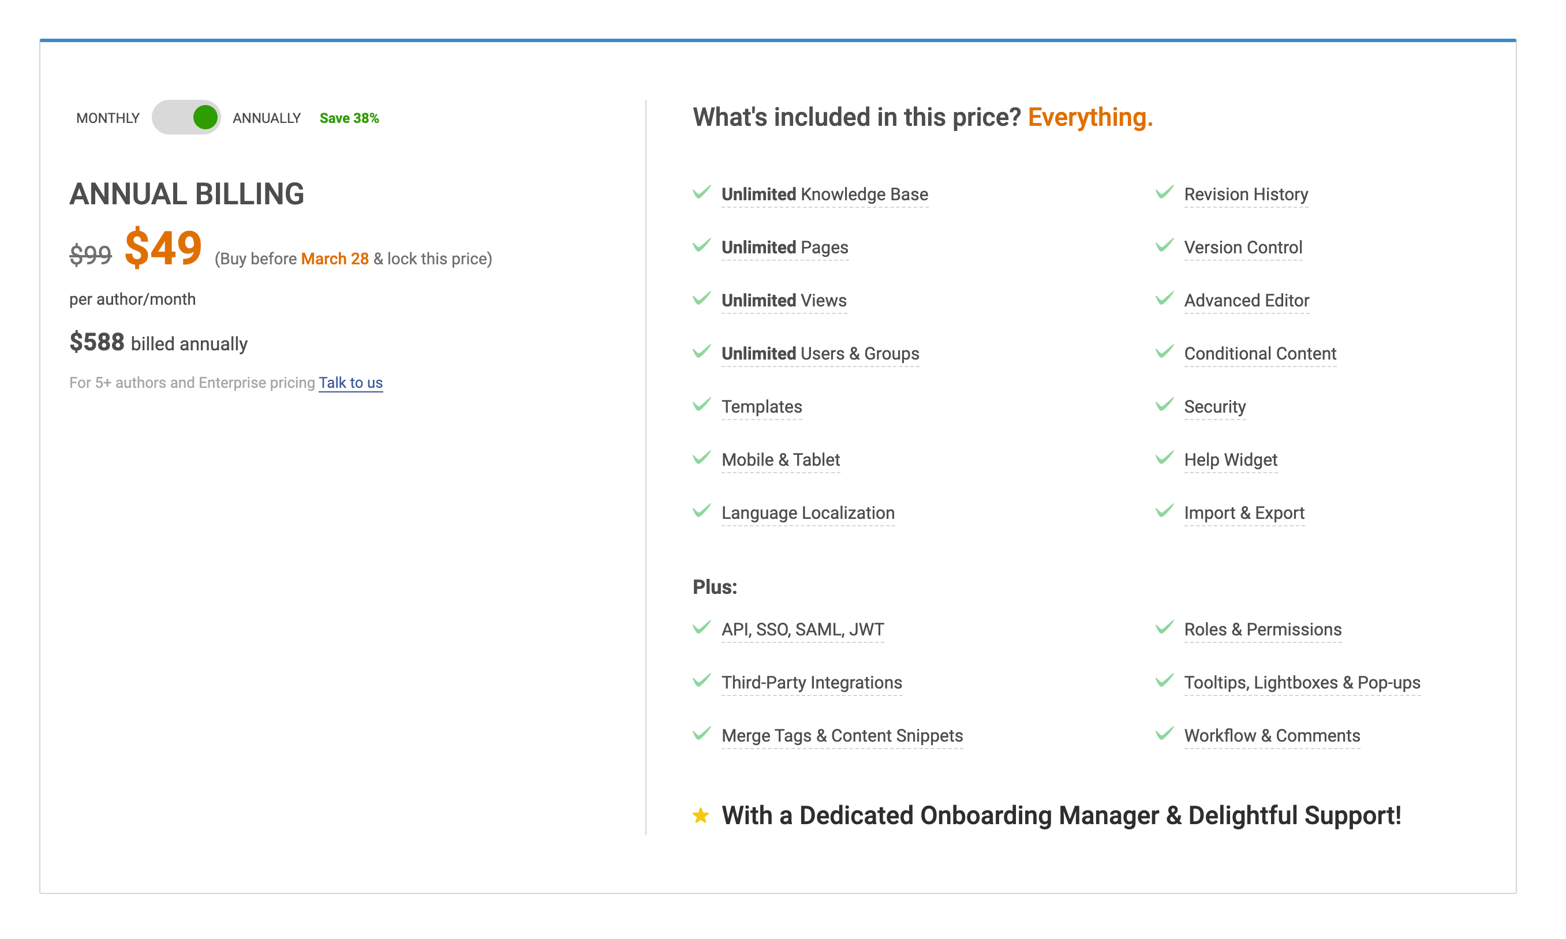Click Mobile & Tablet feature
Screen dimensions: 1566x939
(781, 460)
